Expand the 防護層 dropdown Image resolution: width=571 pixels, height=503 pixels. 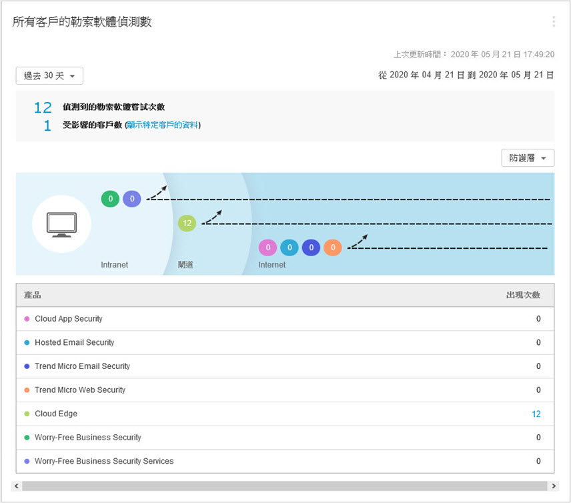[x=527, y=158]
